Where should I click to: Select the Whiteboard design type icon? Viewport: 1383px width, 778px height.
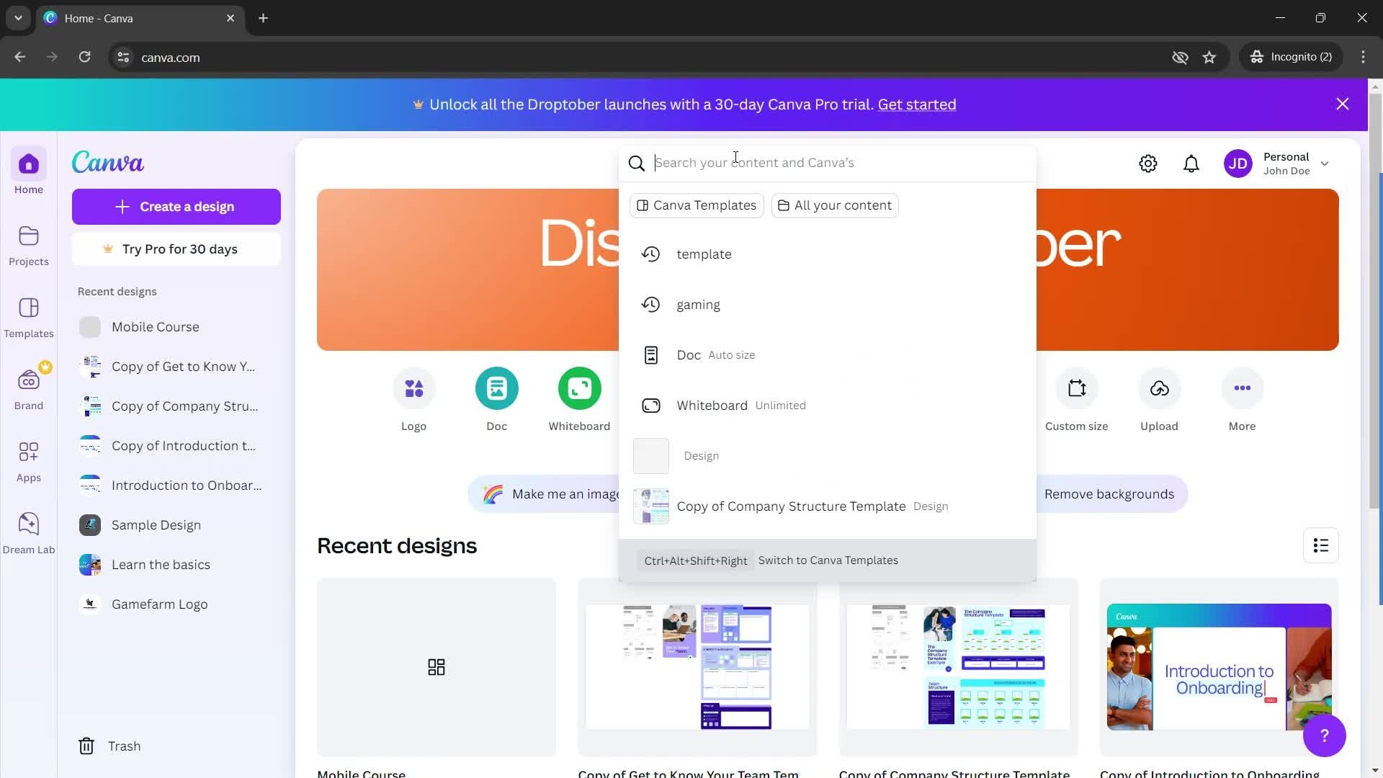tap(580, 388)
